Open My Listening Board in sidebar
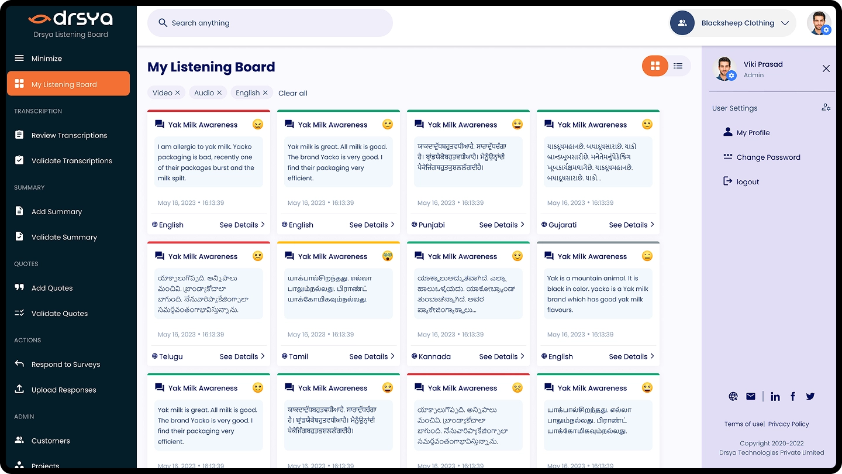 (68, 83)
